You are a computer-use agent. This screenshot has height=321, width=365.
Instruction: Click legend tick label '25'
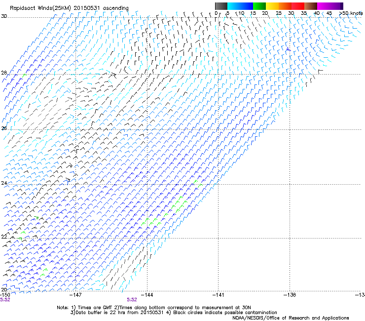[279, 13]
